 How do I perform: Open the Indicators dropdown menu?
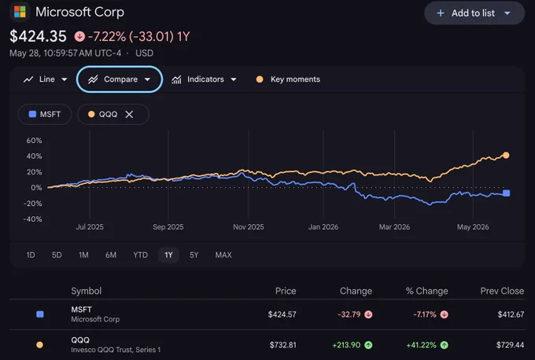[x=204, y=79]
